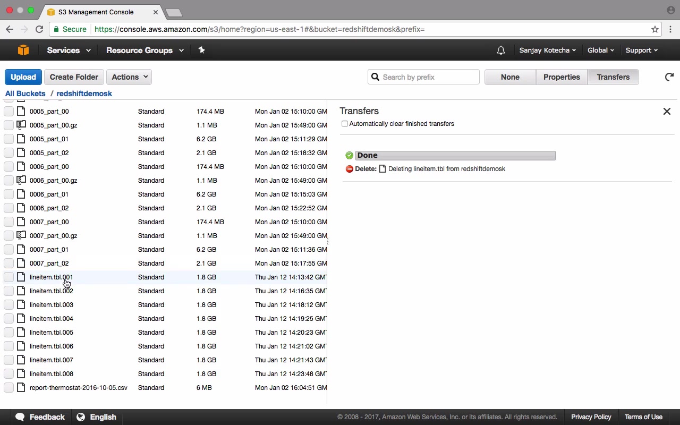680x425 pixels.
Task: Click the Feedback speech bubble icon
Action: pos(20,417)
